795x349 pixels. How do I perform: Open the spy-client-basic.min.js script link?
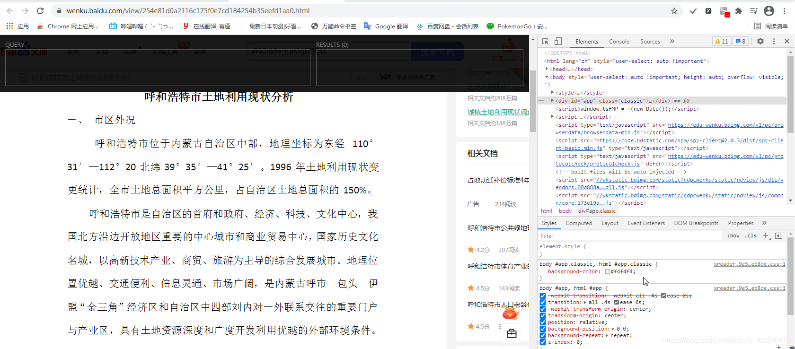pyautogui.click(x=669, y=144)
